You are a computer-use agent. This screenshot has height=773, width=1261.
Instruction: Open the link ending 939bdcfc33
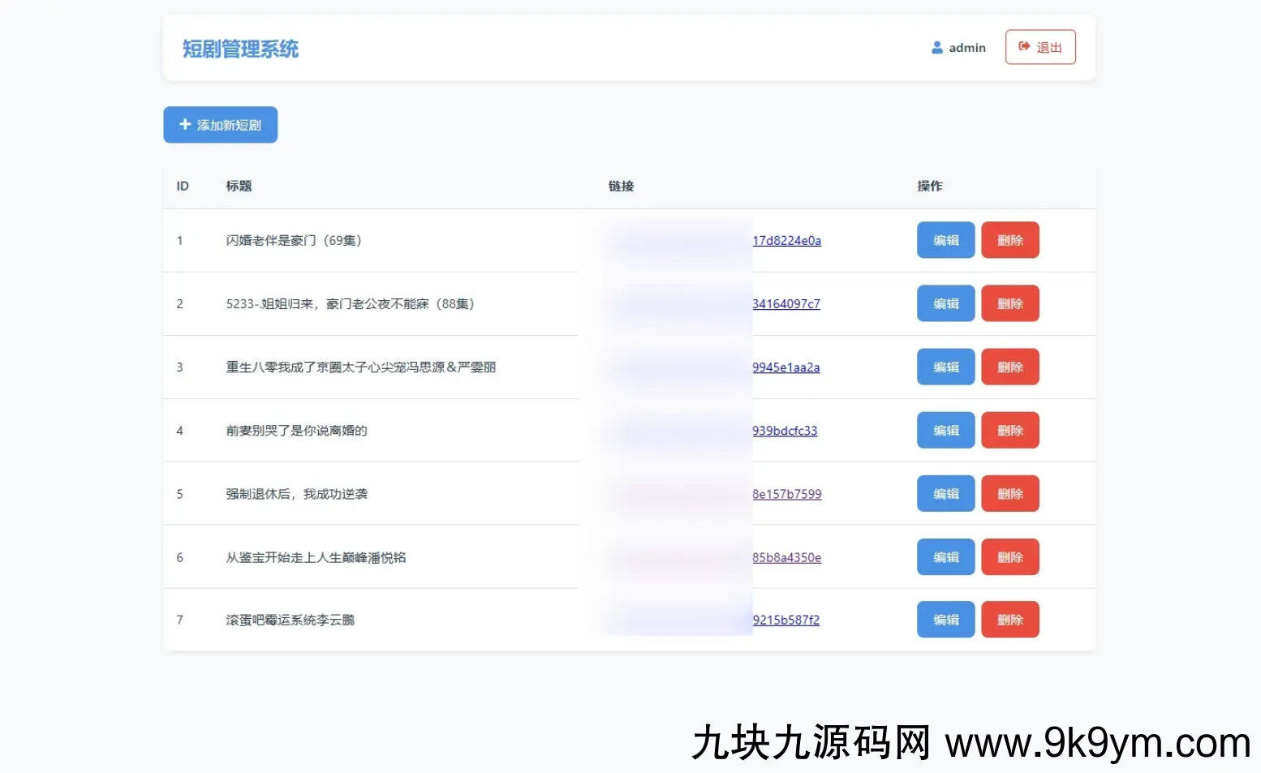(x=785, y=431)
